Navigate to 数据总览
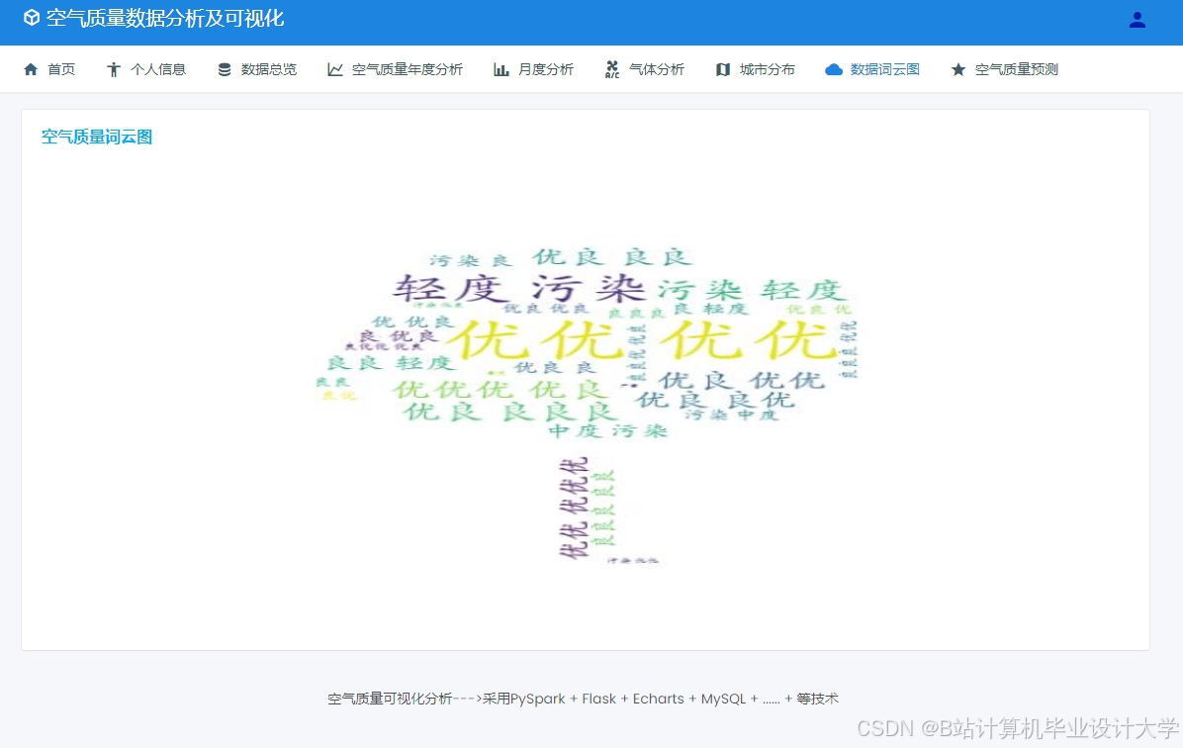1183x748 pixels. coord(266,69)
